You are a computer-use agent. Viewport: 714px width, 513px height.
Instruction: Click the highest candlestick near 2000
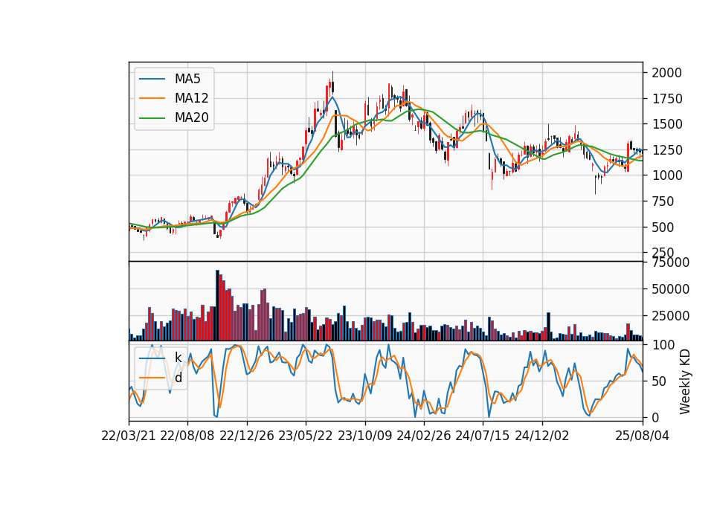click(333, 84)
